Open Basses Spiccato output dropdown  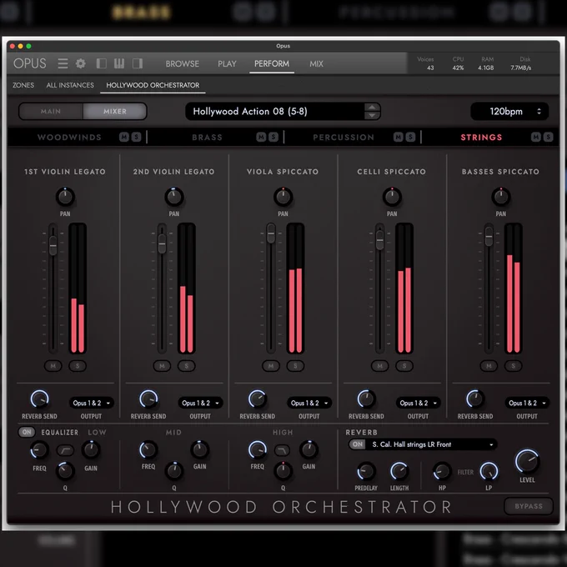tap(527, 403)
